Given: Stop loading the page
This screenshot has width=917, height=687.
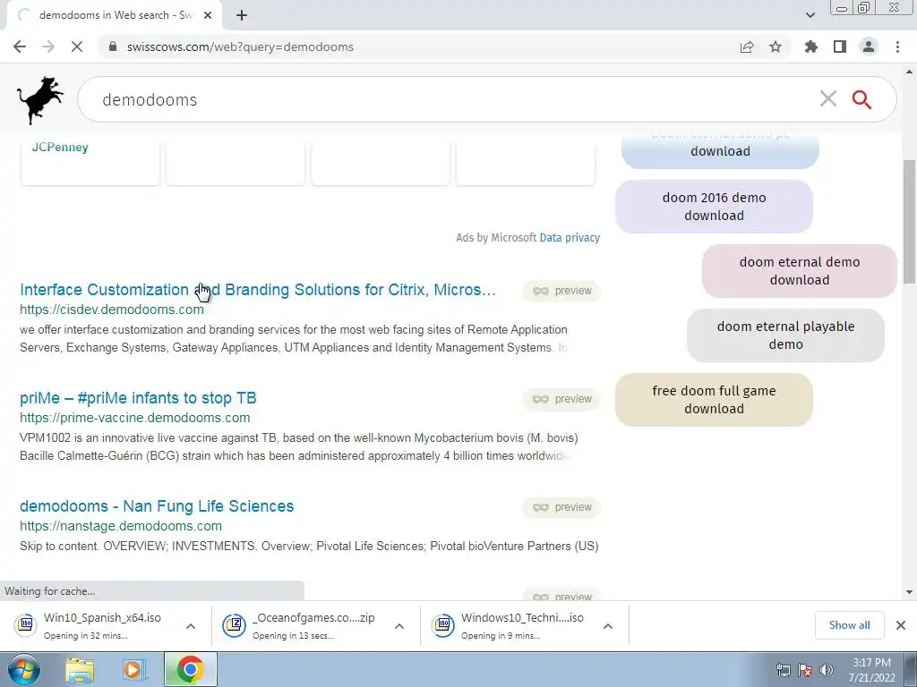Looking at the screenshot, I should pyautogui.click(x=77, y=47).
